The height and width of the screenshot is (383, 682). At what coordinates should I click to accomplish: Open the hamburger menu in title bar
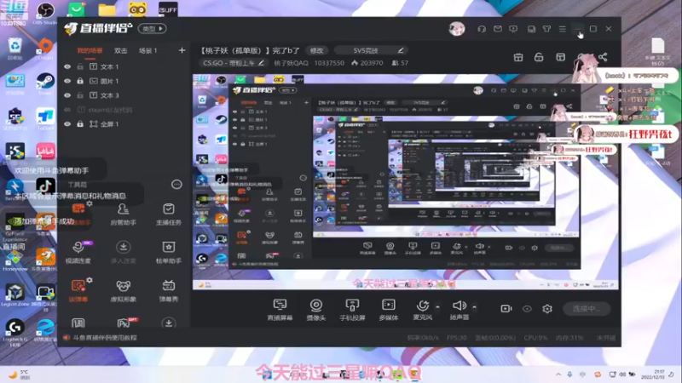pos(563,29)
